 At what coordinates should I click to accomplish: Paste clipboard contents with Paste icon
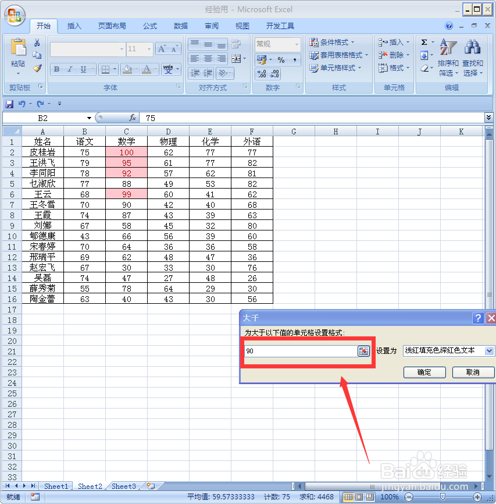(18, 48)
